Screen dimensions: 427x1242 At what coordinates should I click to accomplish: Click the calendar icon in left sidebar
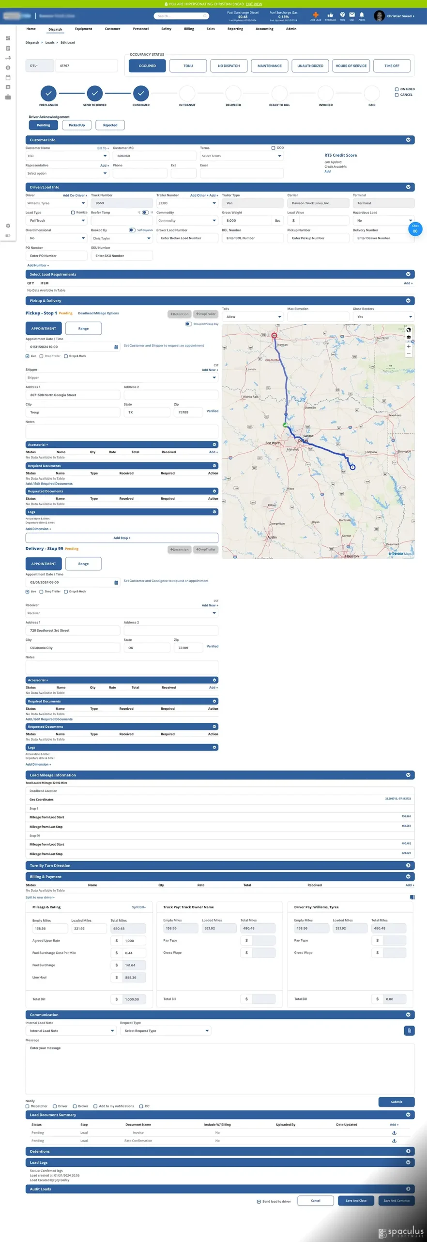point(8,78)
